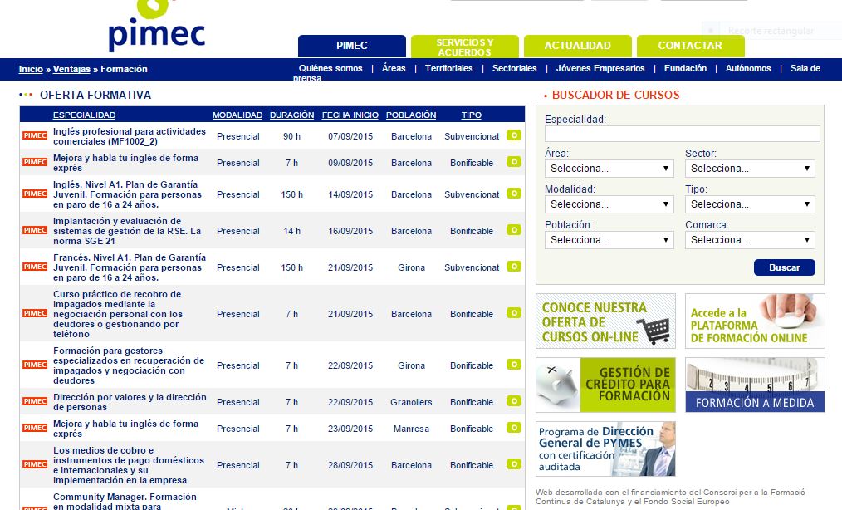The height and width of the screenshot is (510, 842).
Task: Open the Población dropdown in course search
Action: pos(609,240)
